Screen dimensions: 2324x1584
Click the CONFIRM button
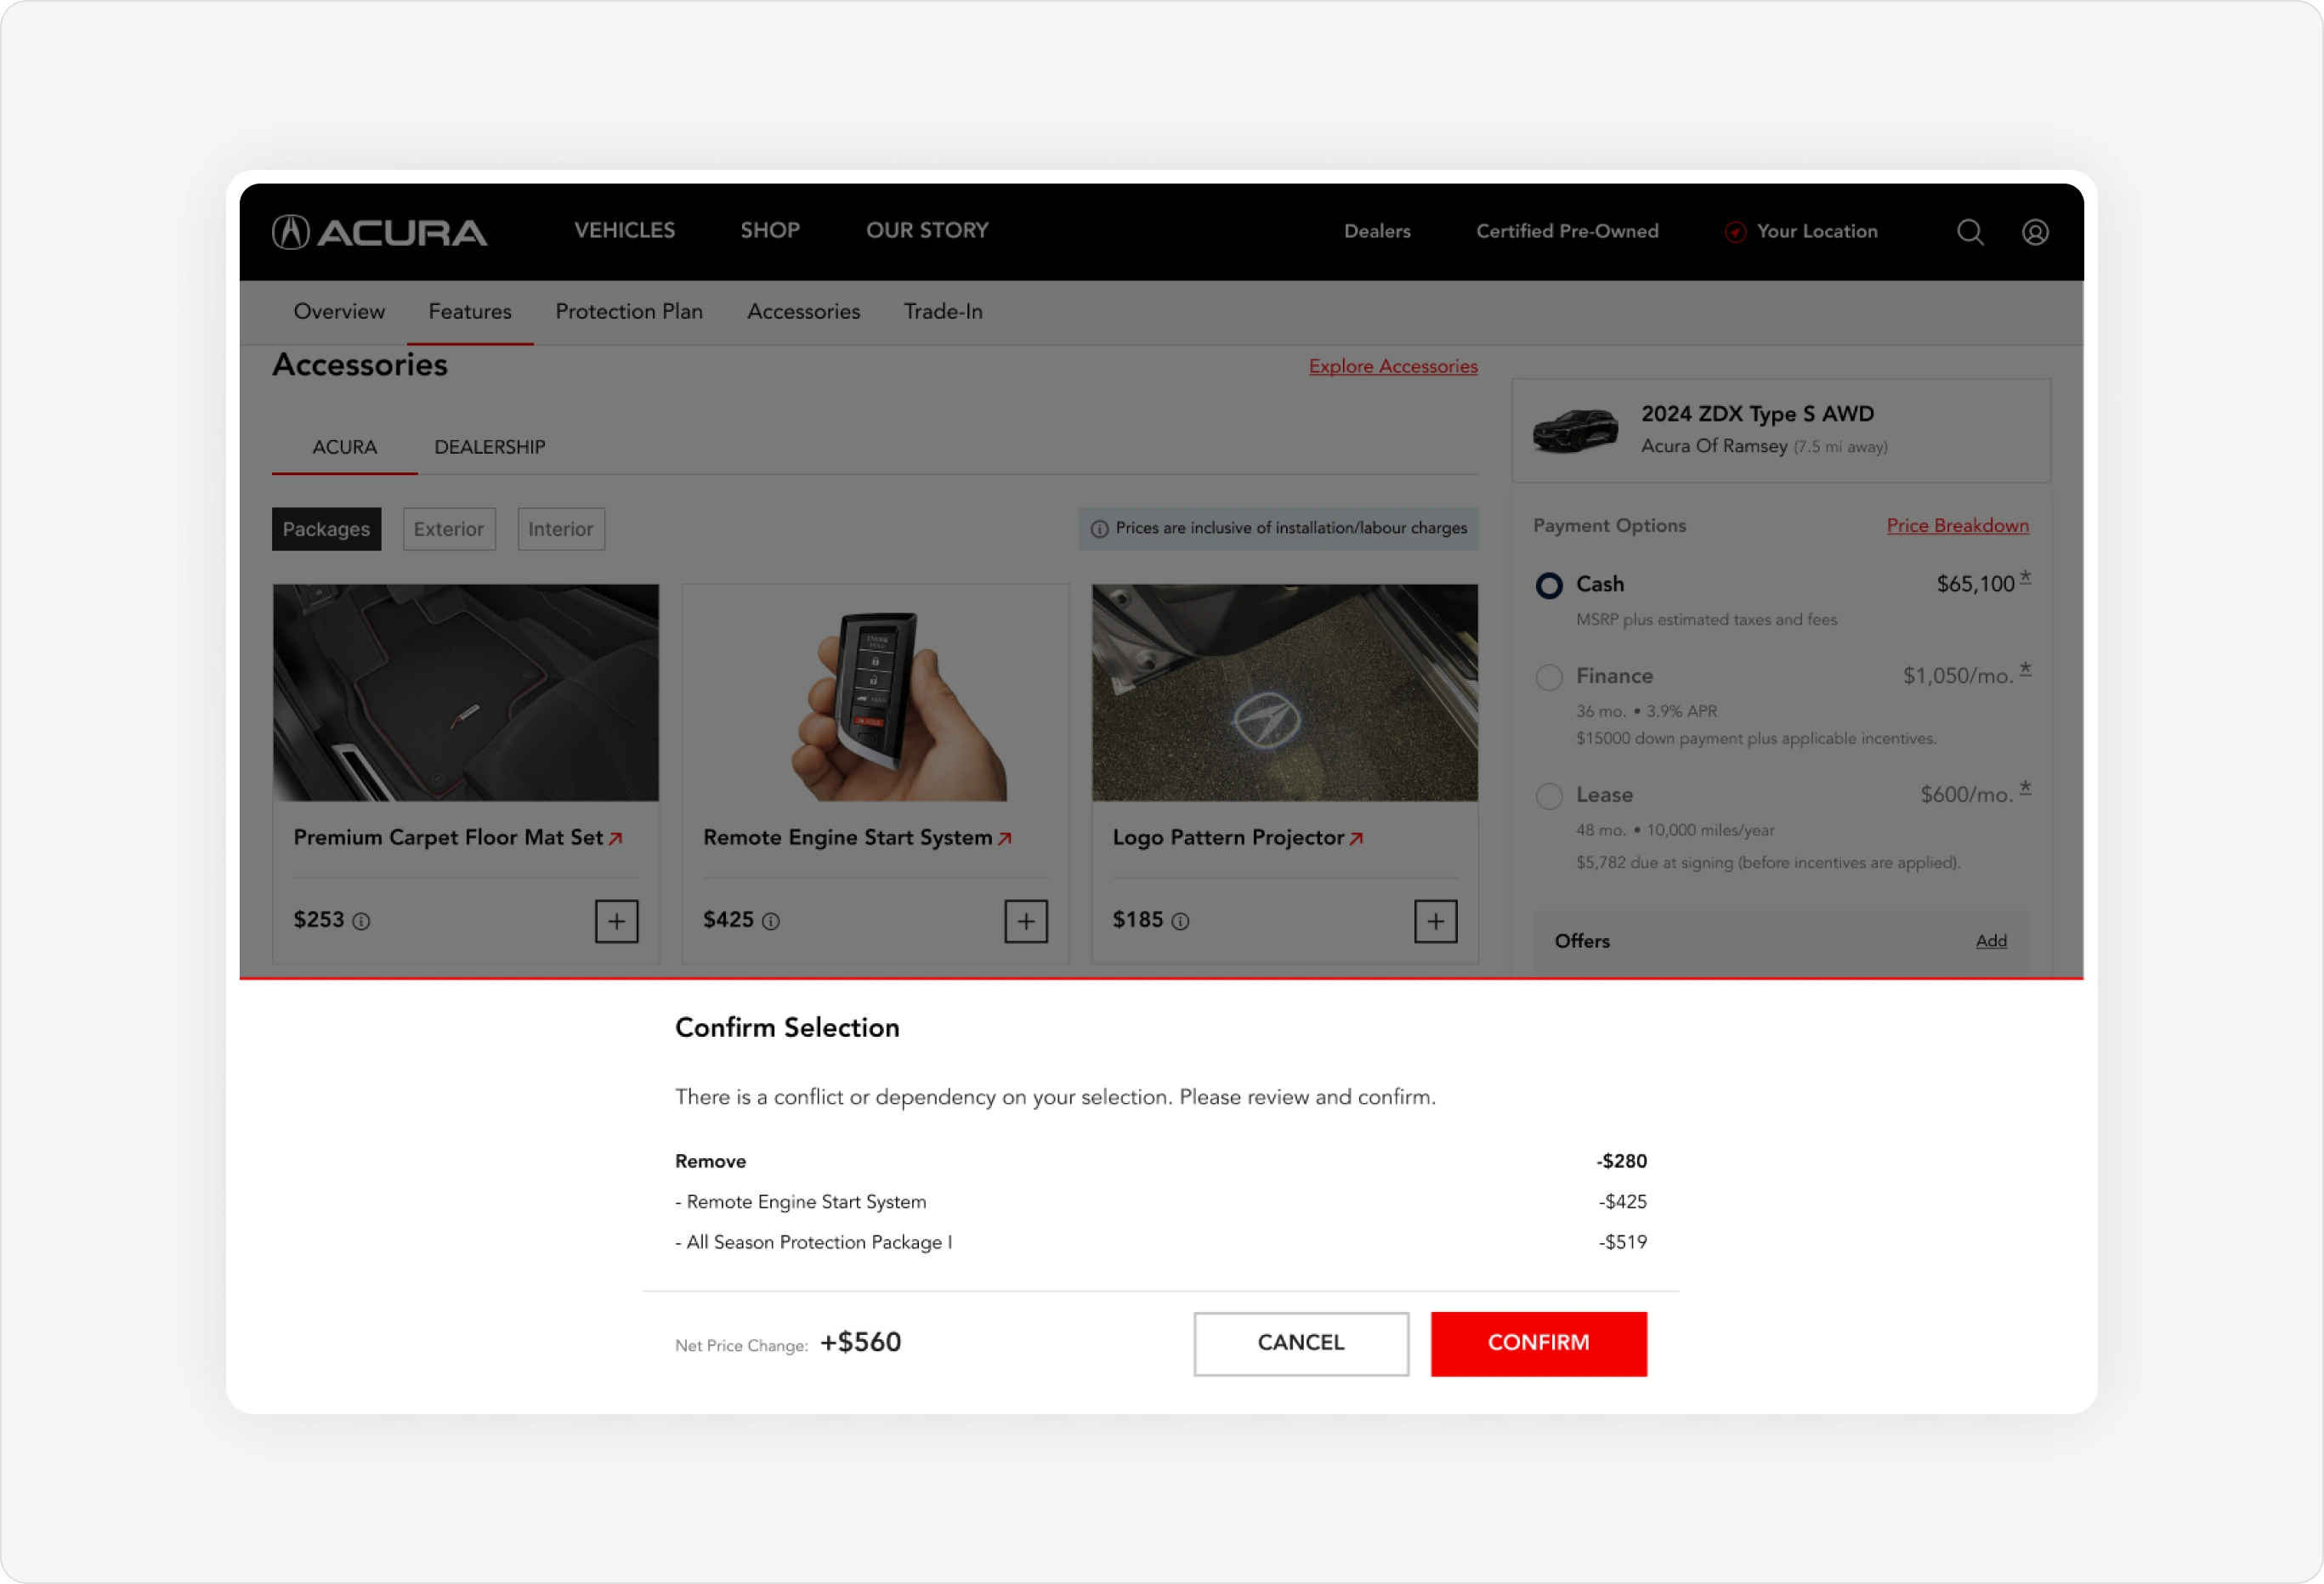point(1539,1344)
